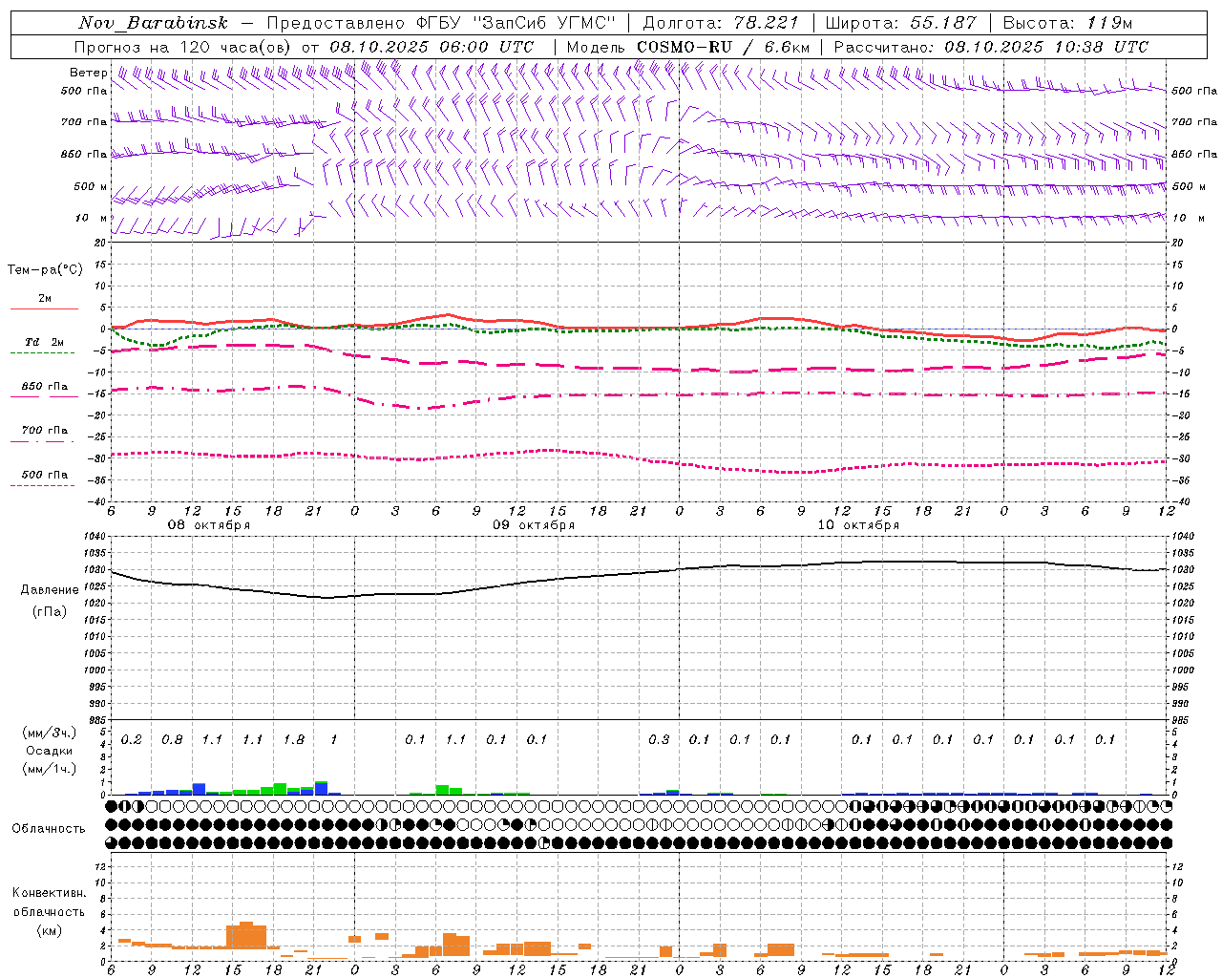Click the 'Ветер' wind panel label
Screen dimensions: 1222x978
[x=88, y=73]
